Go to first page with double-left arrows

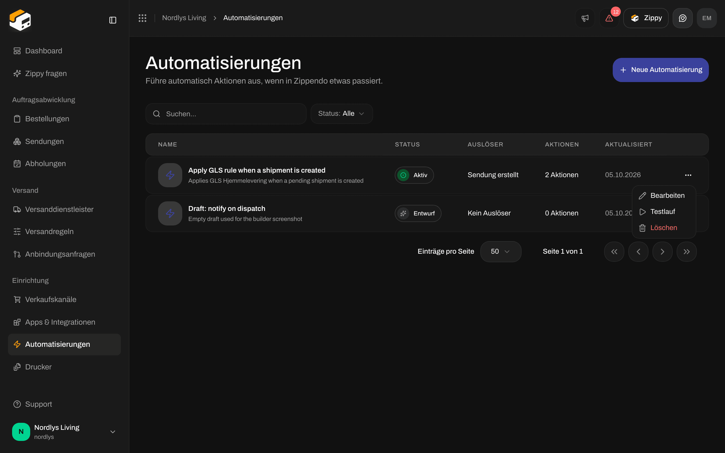[614, 252]
